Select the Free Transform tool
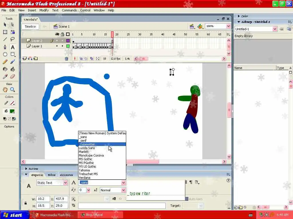The height and width of the screenshot is (219, 293). tap(5, 32)
